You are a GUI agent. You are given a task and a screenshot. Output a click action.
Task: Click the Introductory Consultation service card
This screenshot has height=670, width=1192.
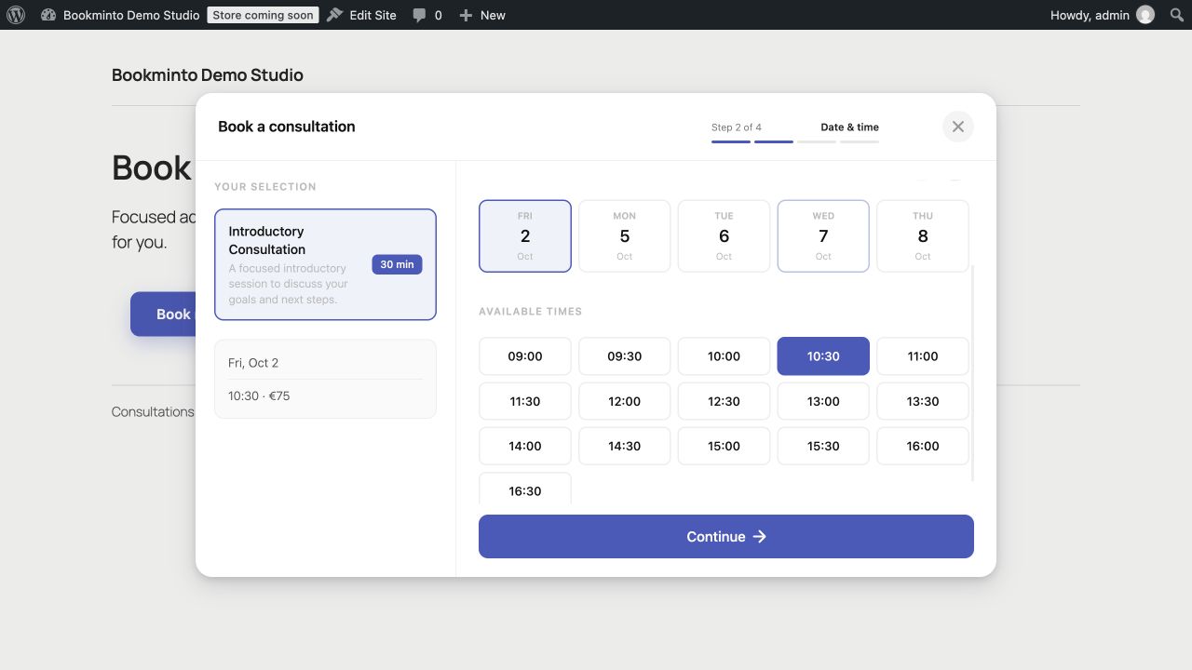[x=325, y=264]
